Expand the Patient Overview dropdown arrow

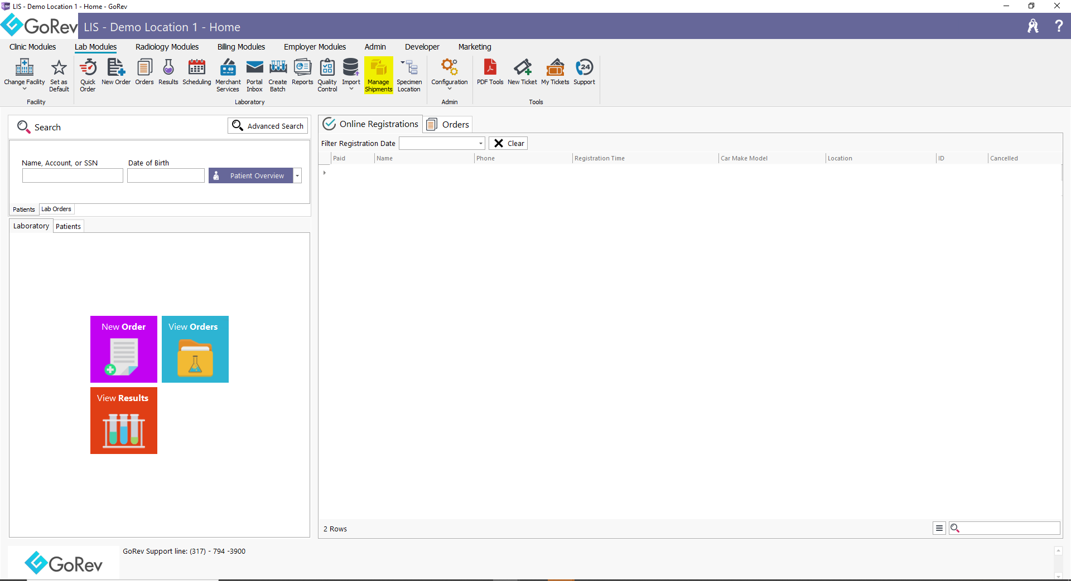[x=297, y=175]
